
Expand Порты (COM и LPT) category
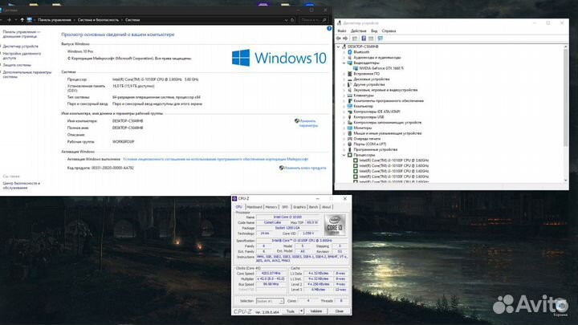[x=344, y=144]
